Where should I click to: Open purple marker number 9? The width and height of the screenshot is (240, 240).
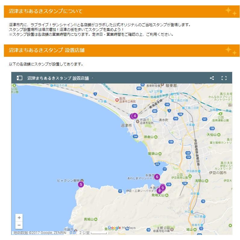[163, 188]
